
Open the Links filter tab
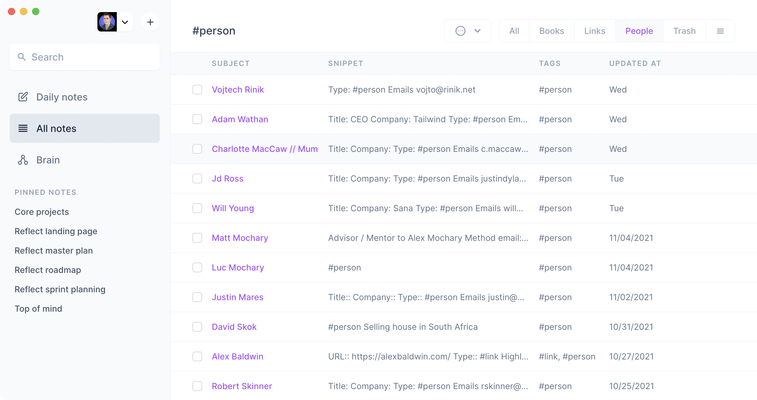pos(595,31)
